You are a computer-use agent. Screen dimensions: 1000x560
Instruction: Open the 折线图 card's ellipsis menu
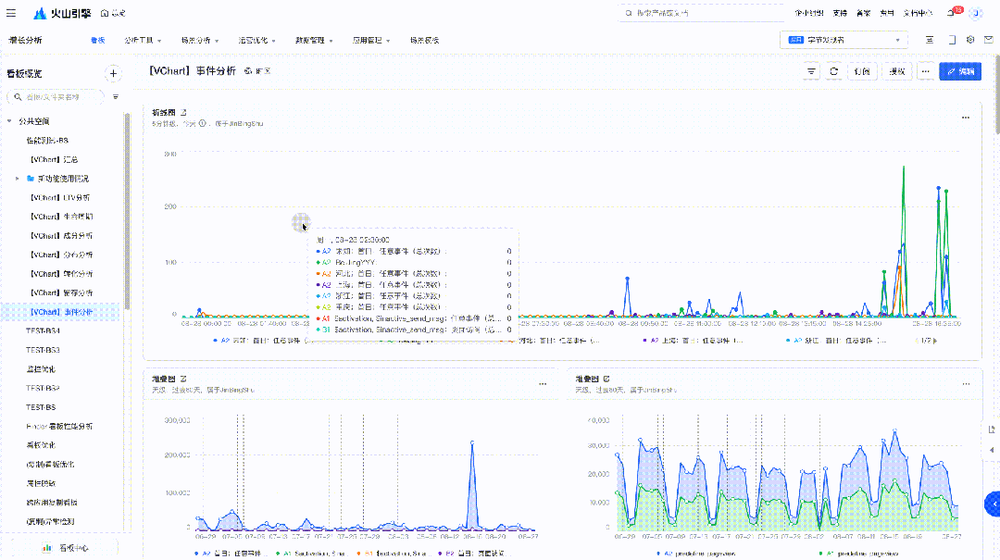[x=966, y=118]
